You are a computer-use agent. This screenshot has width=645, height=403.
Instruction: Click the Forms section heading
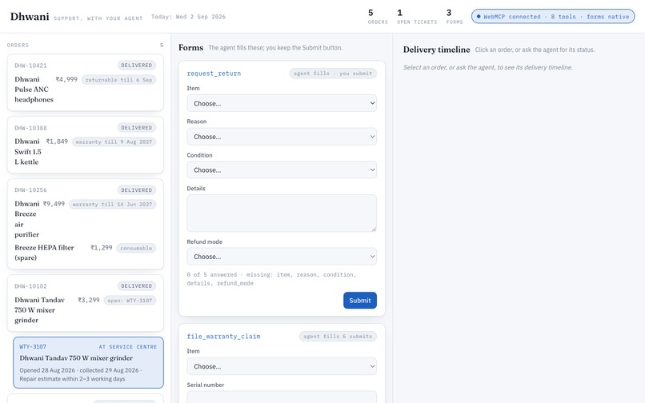click(191, 48)
